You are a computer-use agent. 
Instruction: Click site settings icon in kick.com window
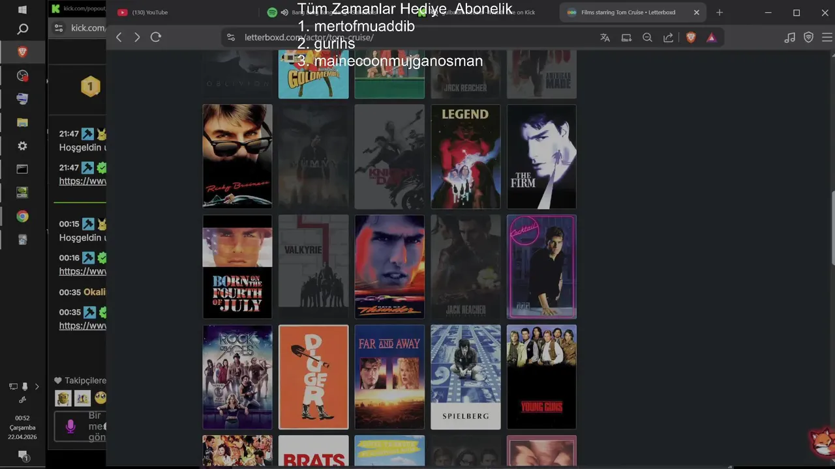[x=59, y=28]
